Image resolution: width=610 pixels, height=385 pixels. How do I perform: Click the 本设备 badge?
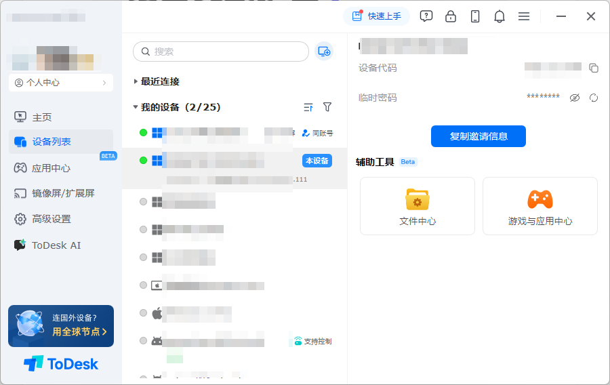(x=317, y=161)
